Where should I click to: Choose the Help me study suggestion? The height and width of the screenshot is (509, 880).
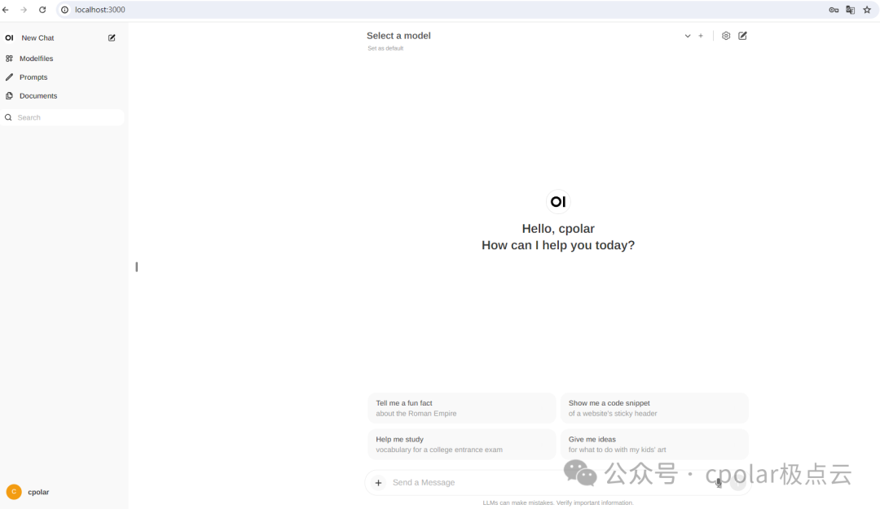[461, 445]
